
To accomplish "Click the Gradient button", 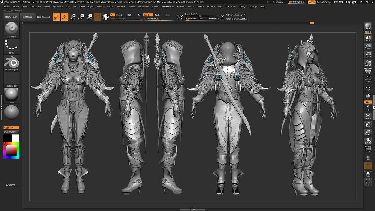I will pos(11,185).
